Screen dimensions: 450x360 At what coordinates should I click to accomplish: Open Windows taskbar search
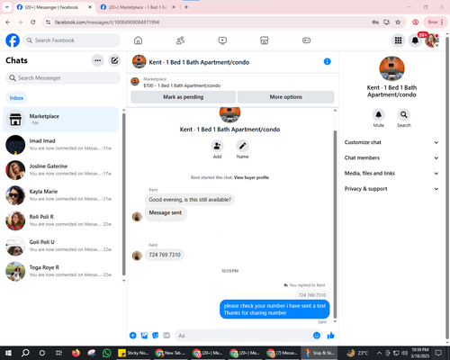click(x=25, y=353)
